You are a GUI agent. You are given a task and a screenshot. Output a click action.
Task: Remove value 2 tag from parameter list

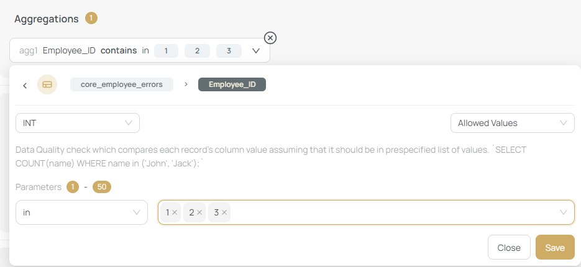199,212
